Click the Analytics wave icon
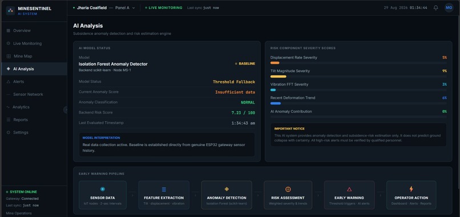The image size is (460, 217). click(8, 107)
